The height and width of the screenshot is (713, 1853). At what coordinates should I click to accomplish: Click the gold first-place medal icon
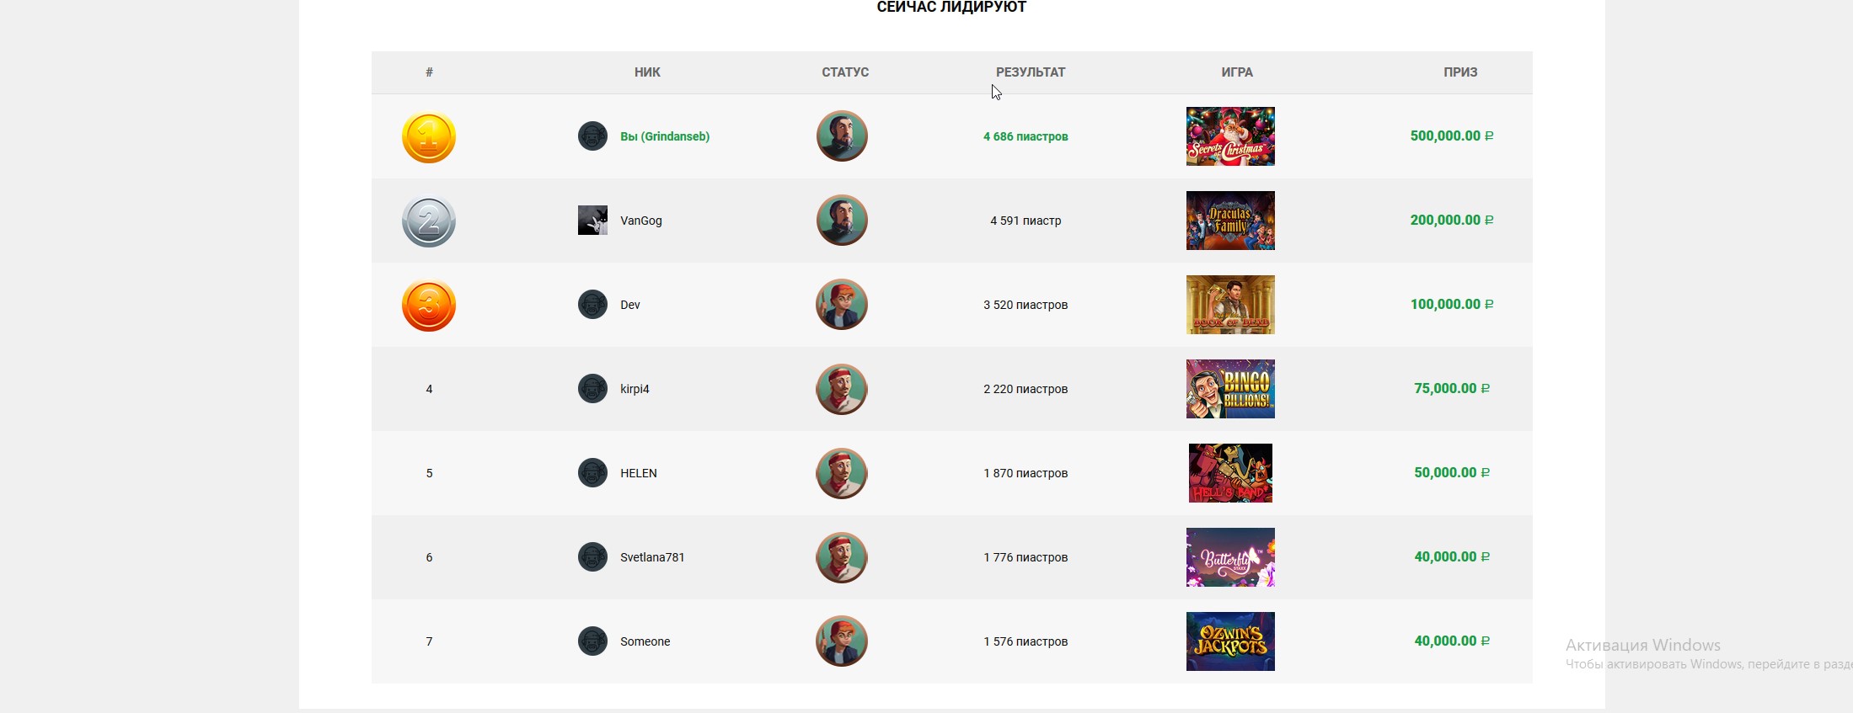tap(429, 136)
